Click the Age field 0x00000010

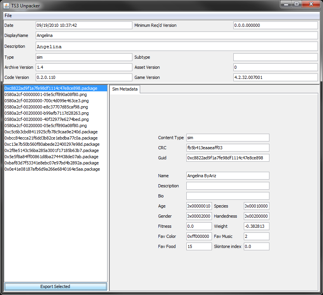click(x=199, y=206)
